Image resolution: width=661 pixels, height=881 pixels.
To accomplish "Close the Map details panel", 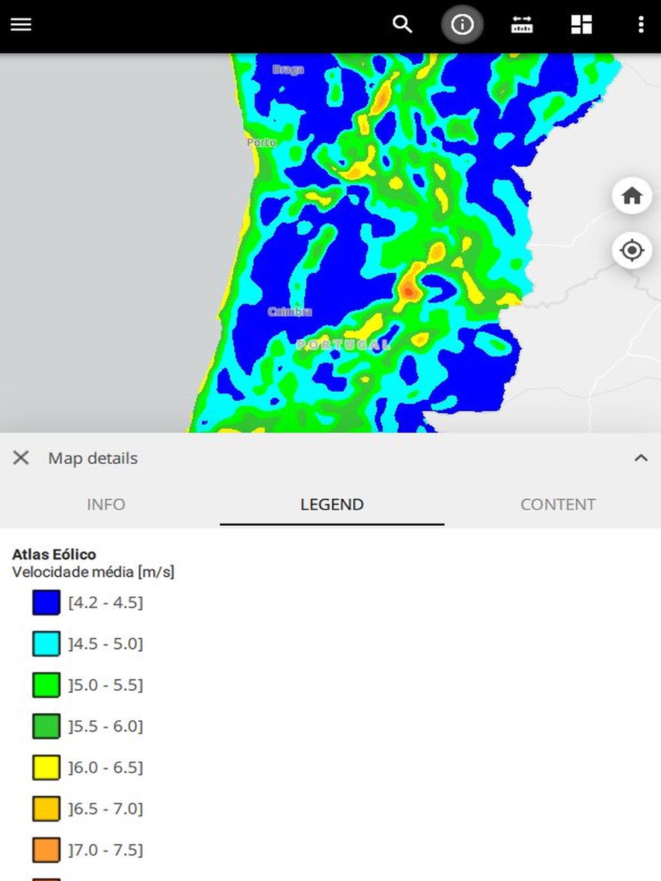I will (x=21, y=458).
